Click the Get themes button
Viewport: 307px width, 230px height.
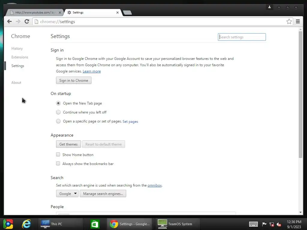pyautogui.click(x=68, y=144)
